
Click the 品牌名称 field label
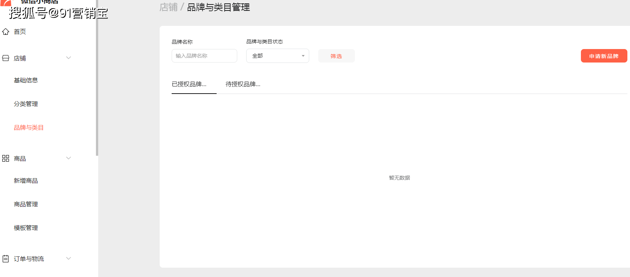[x=182, y=42]
